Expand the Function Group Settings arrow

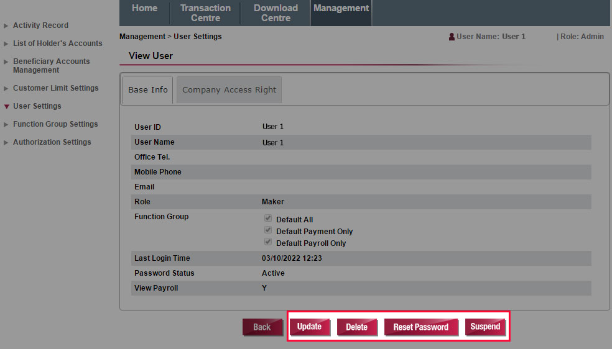pos(6,124)
